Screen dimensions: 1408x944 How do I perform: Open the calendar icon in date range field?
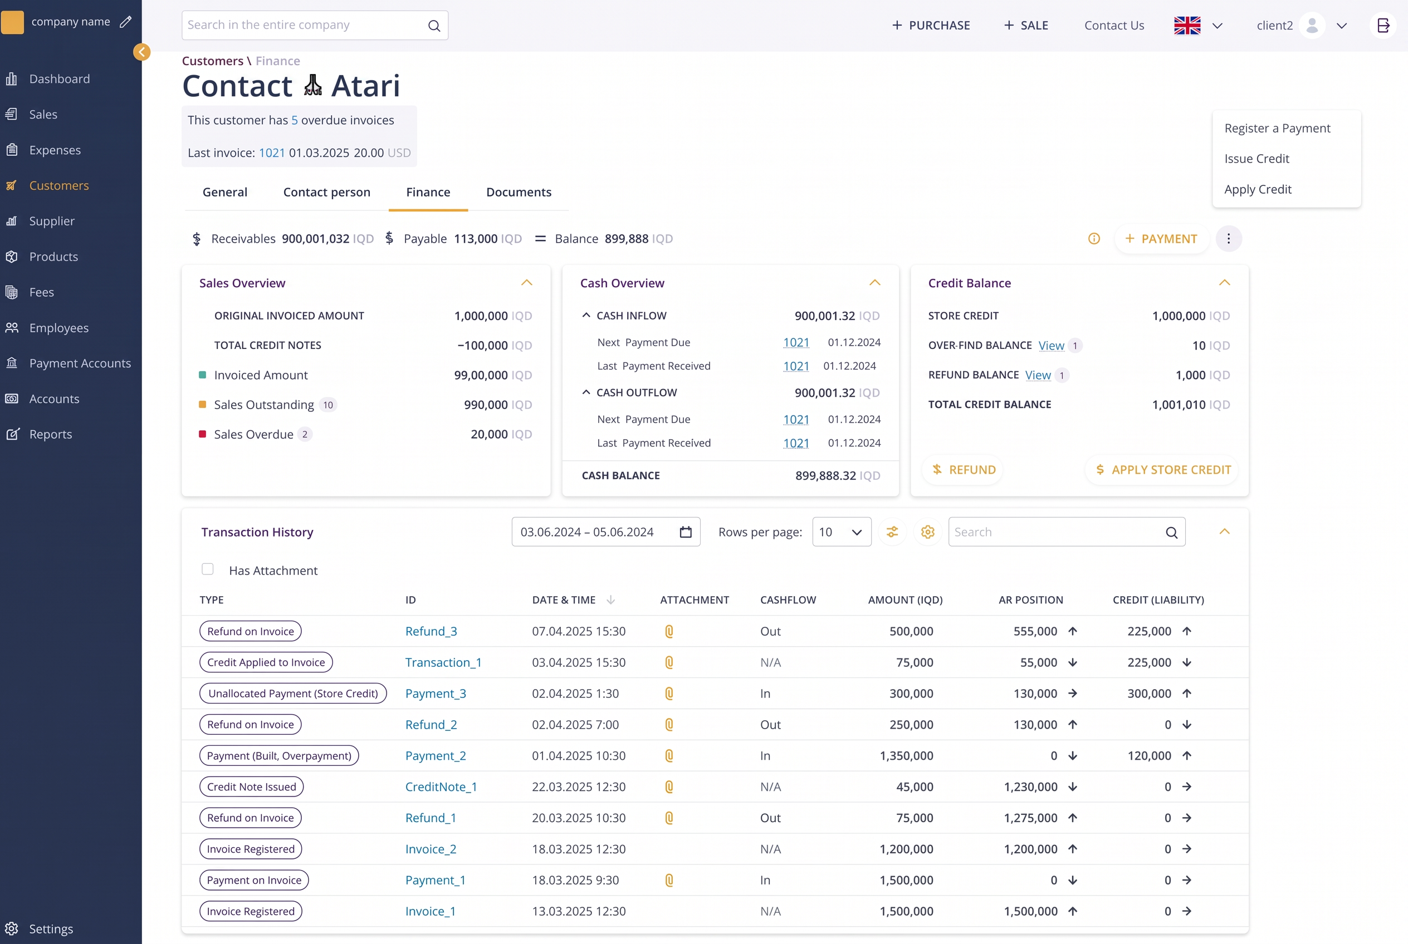[x=686, y=532]
